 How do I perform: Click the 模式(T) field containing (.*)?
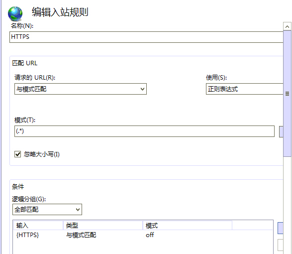coord(144,131)
